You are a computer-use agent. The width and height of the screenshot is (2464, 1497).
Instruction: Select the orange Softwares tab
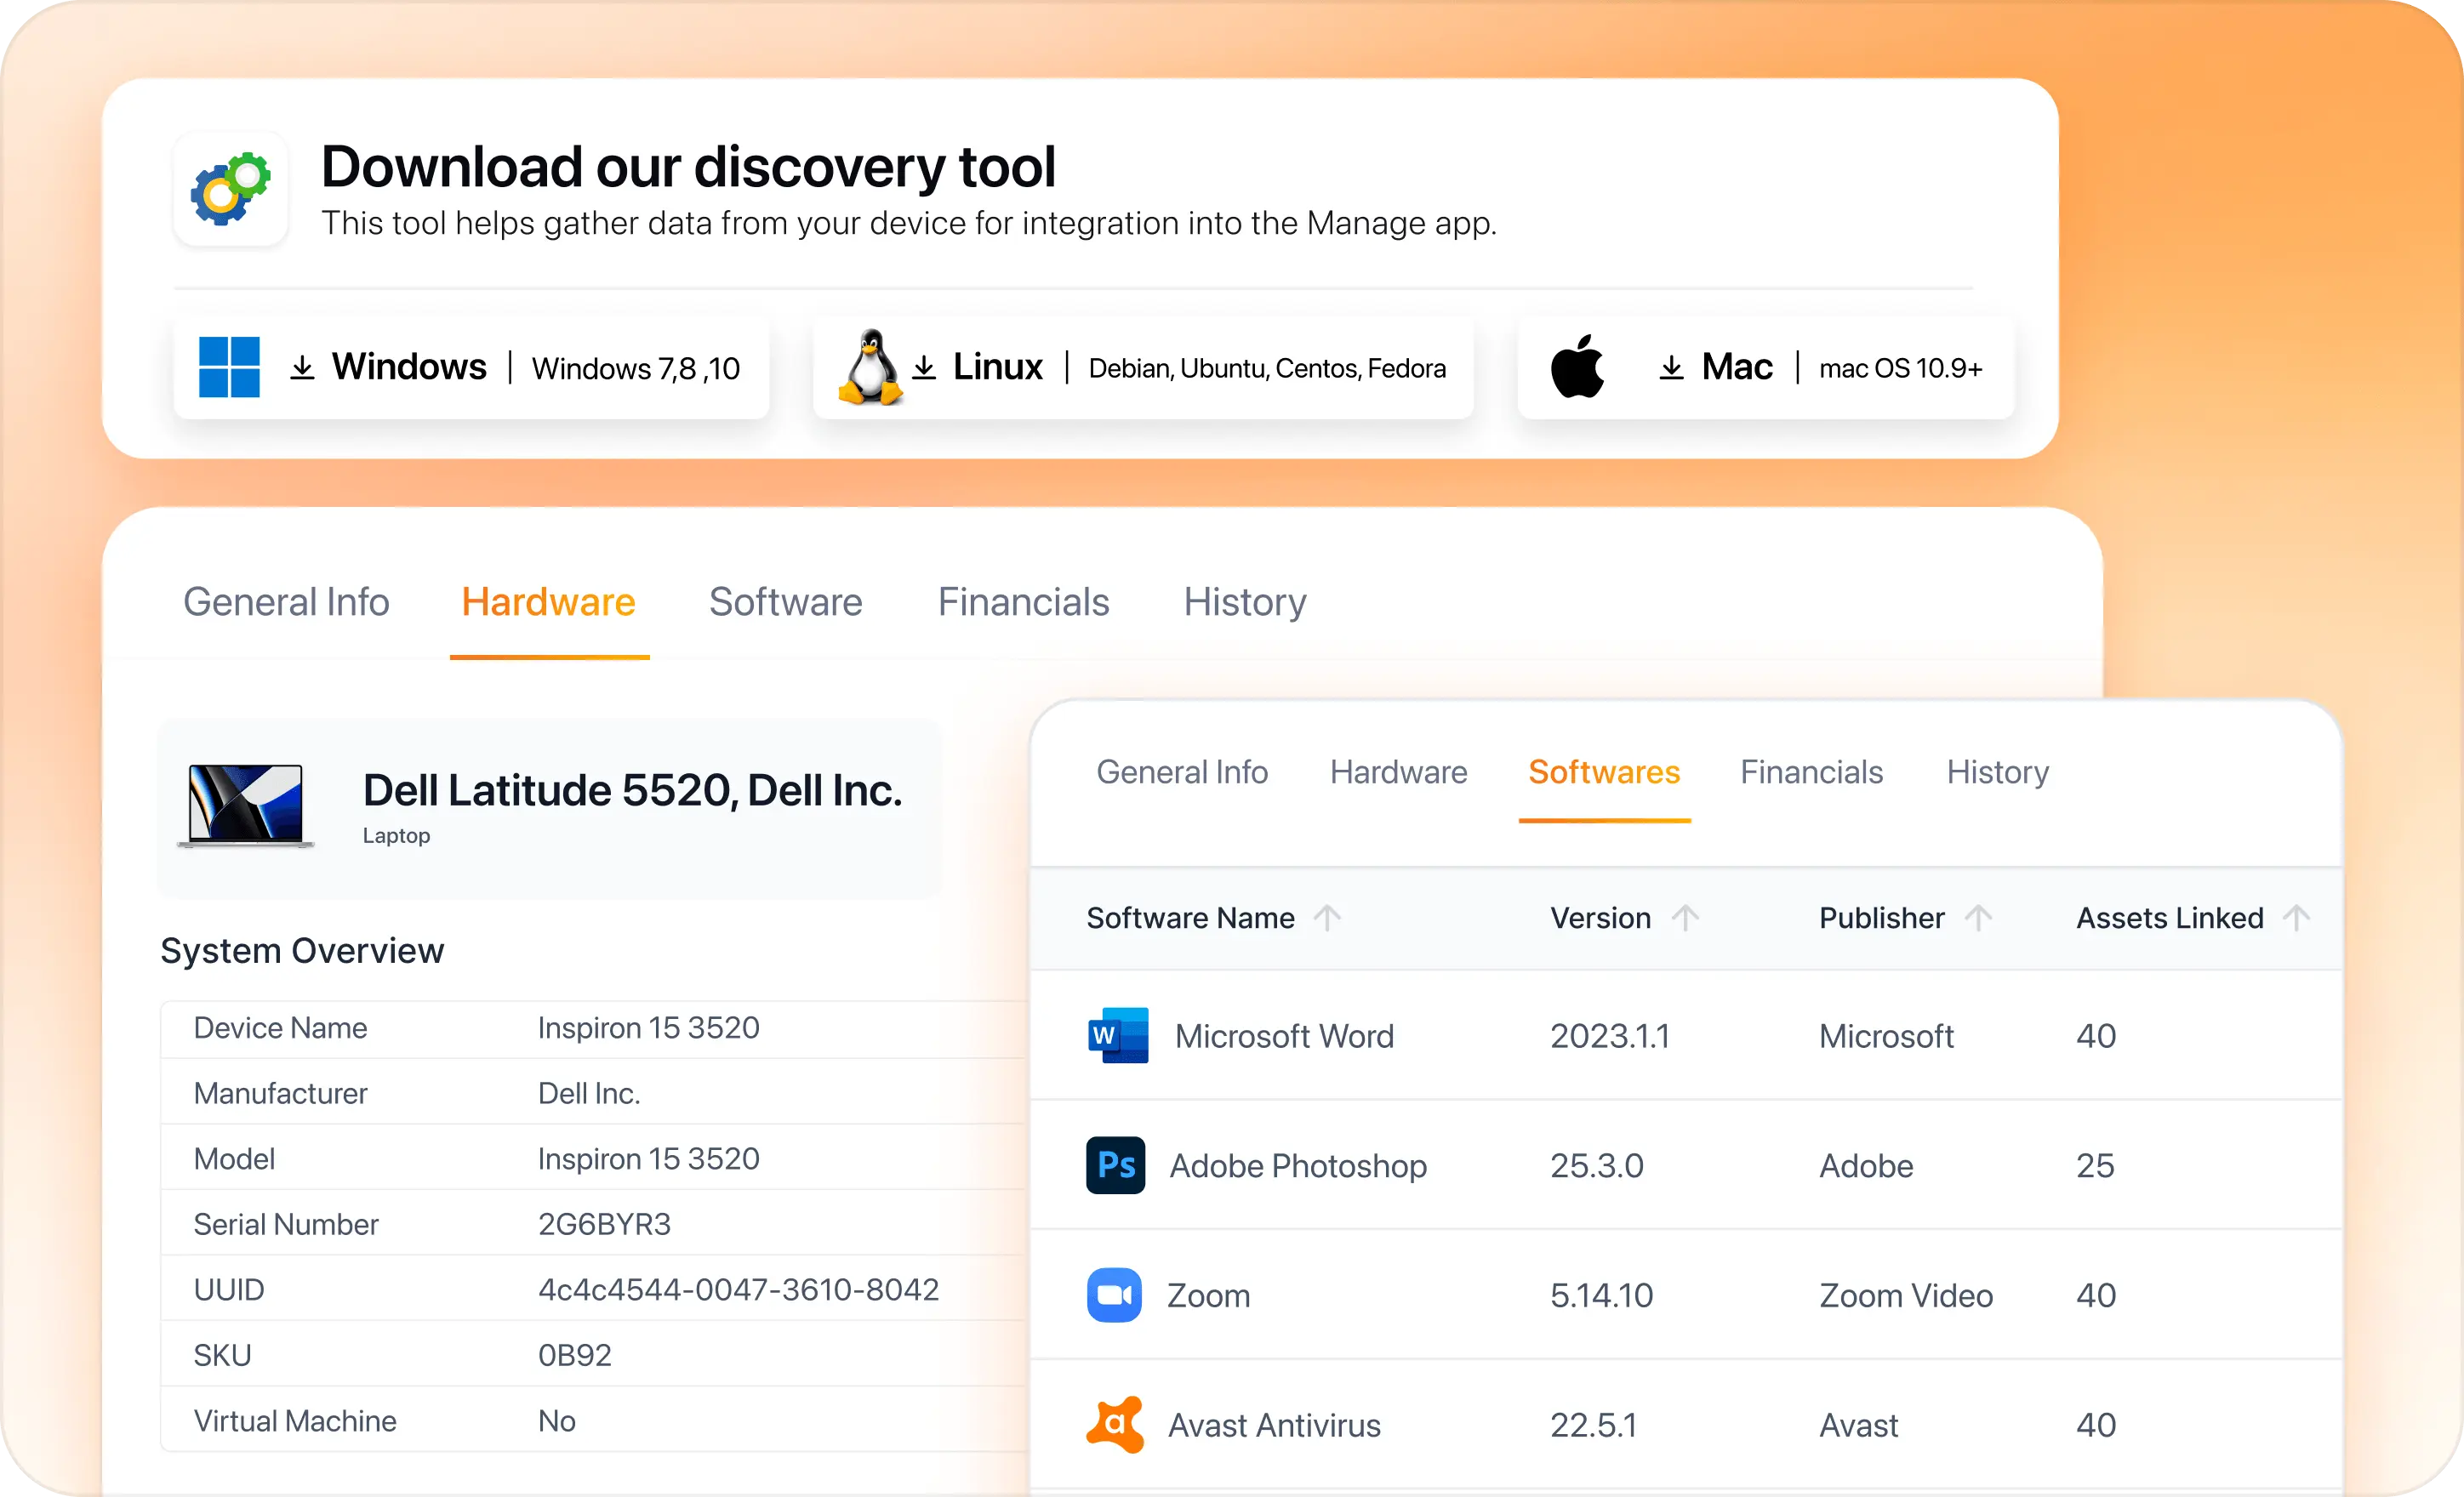tap(1604, 772)
